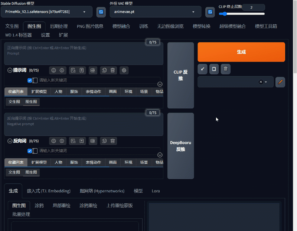
Task: Open the 外挂 VAE 模型 dropdown
Action: [x=155, y=12]
